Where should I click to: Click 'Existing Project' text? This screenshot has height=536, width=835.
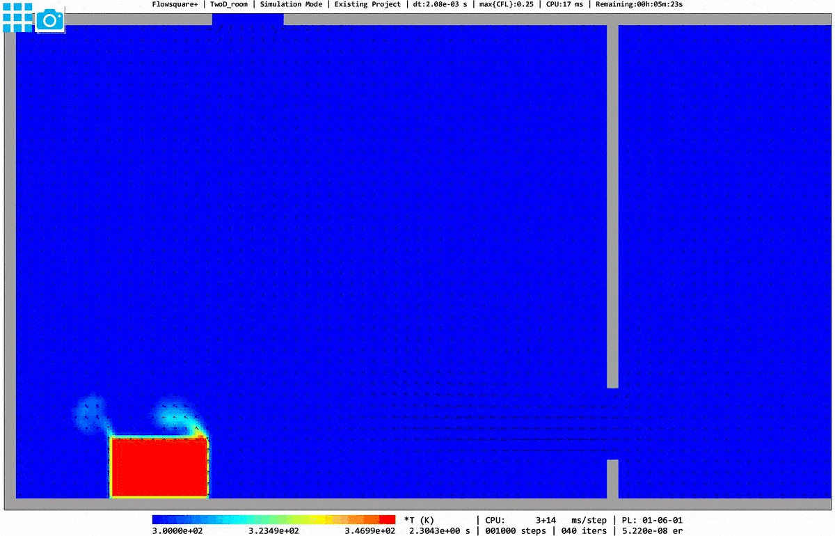pos(367,4)
